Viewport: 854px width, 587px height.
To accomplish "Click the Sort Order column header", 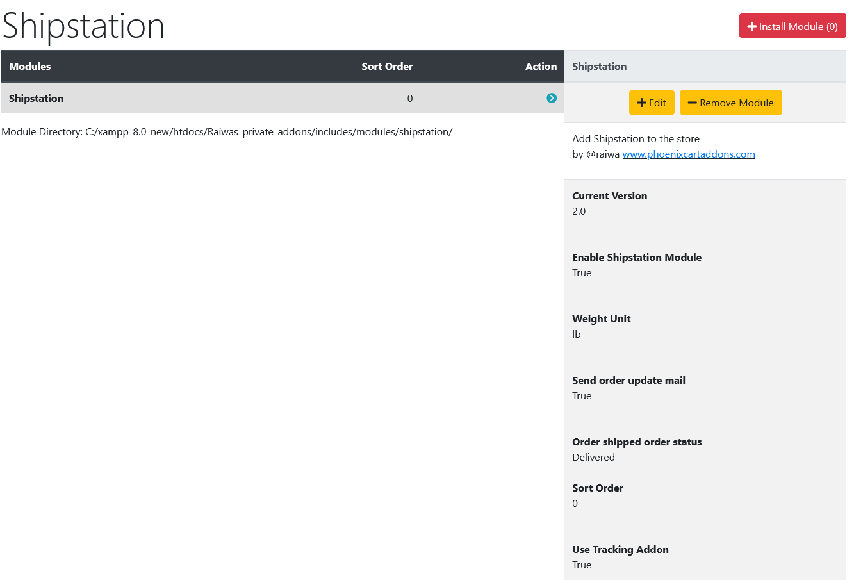I will point(387,66).
